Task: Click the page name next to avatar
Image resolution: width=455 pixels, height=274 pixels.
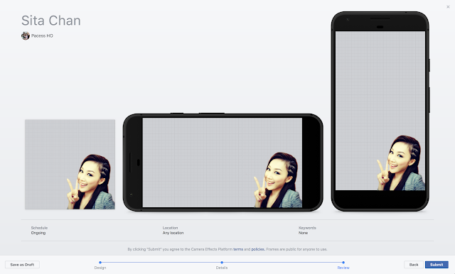Action: click(x=42, y=35)
